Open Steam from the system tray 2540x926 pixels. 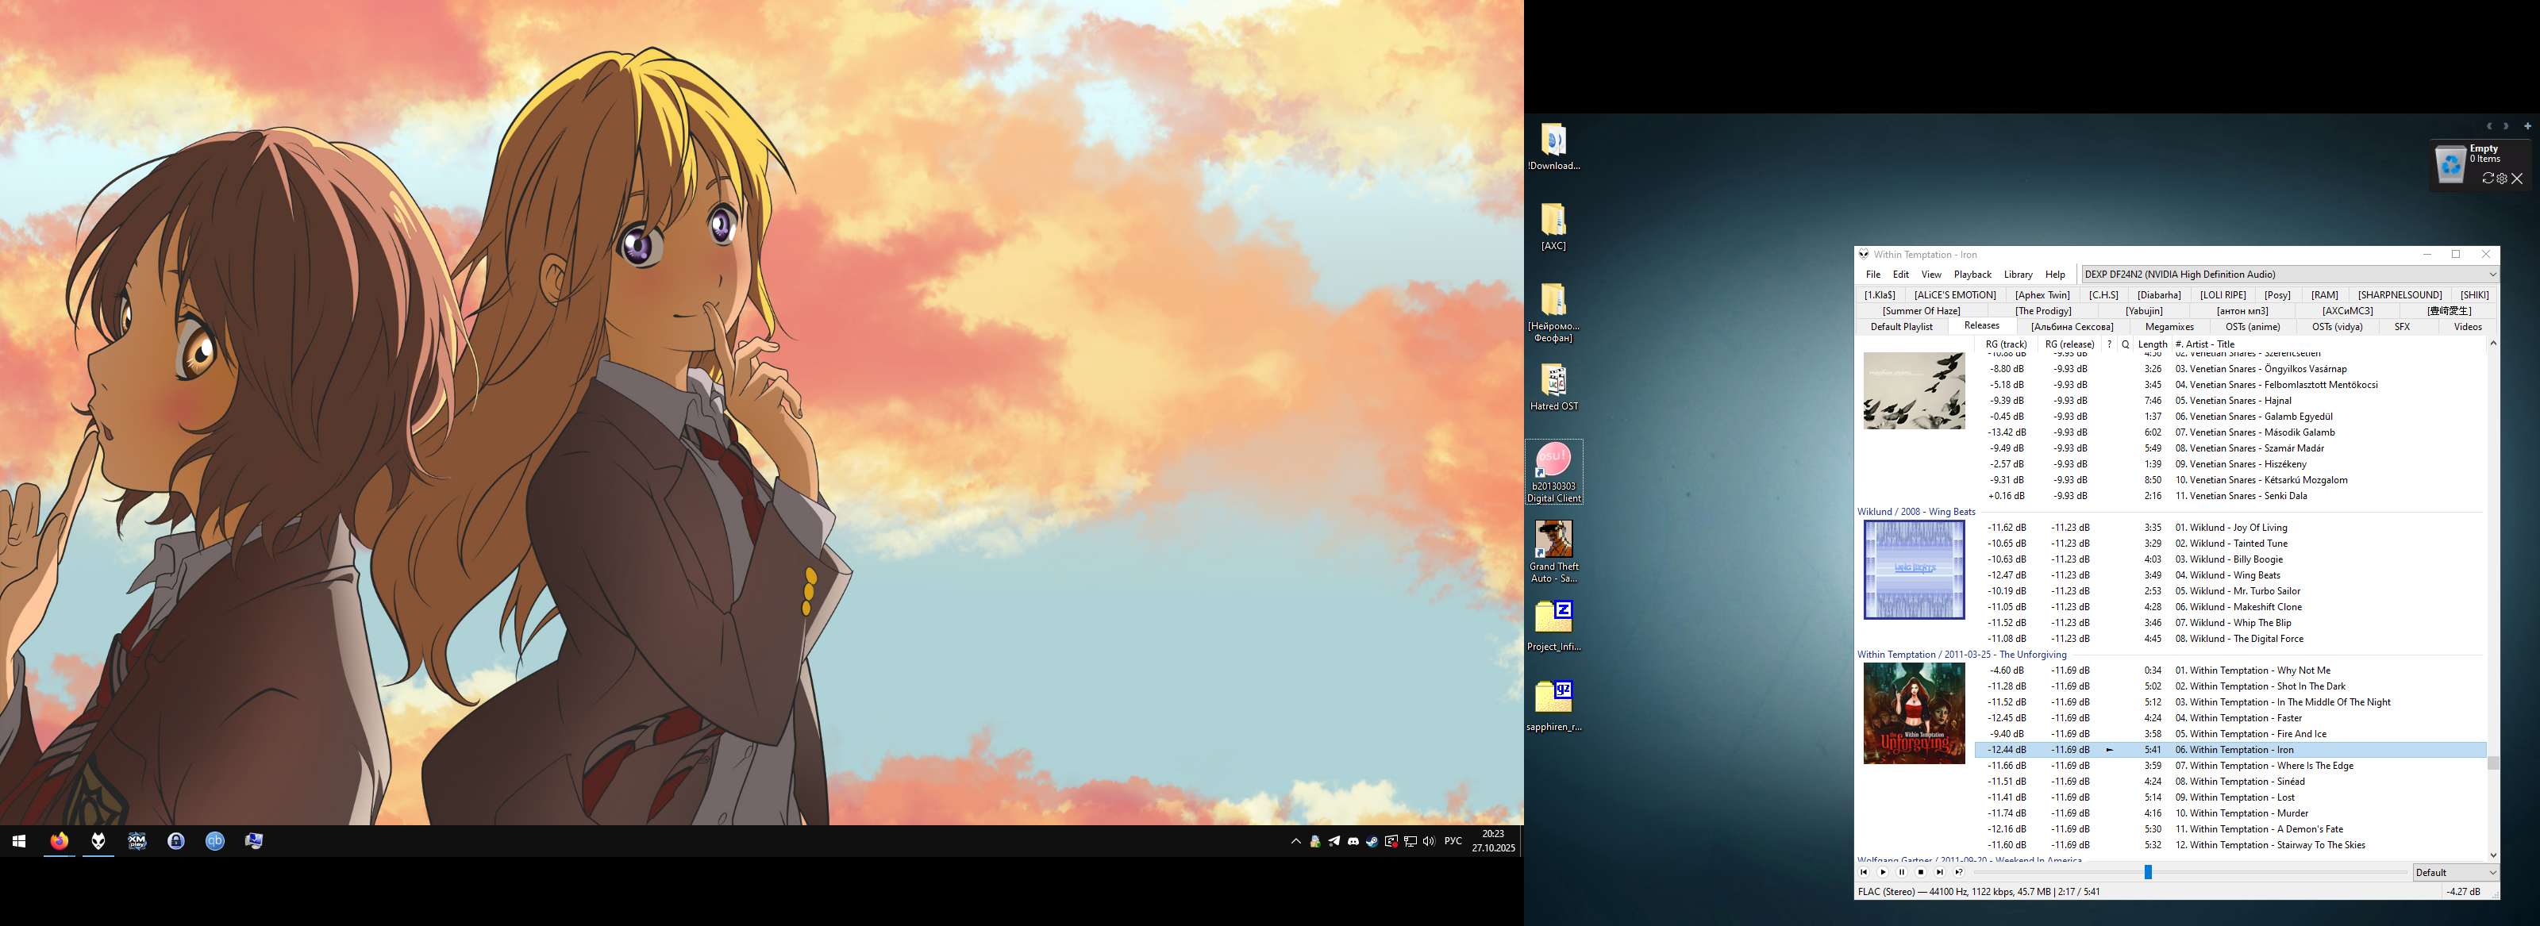click(1372, 841)
